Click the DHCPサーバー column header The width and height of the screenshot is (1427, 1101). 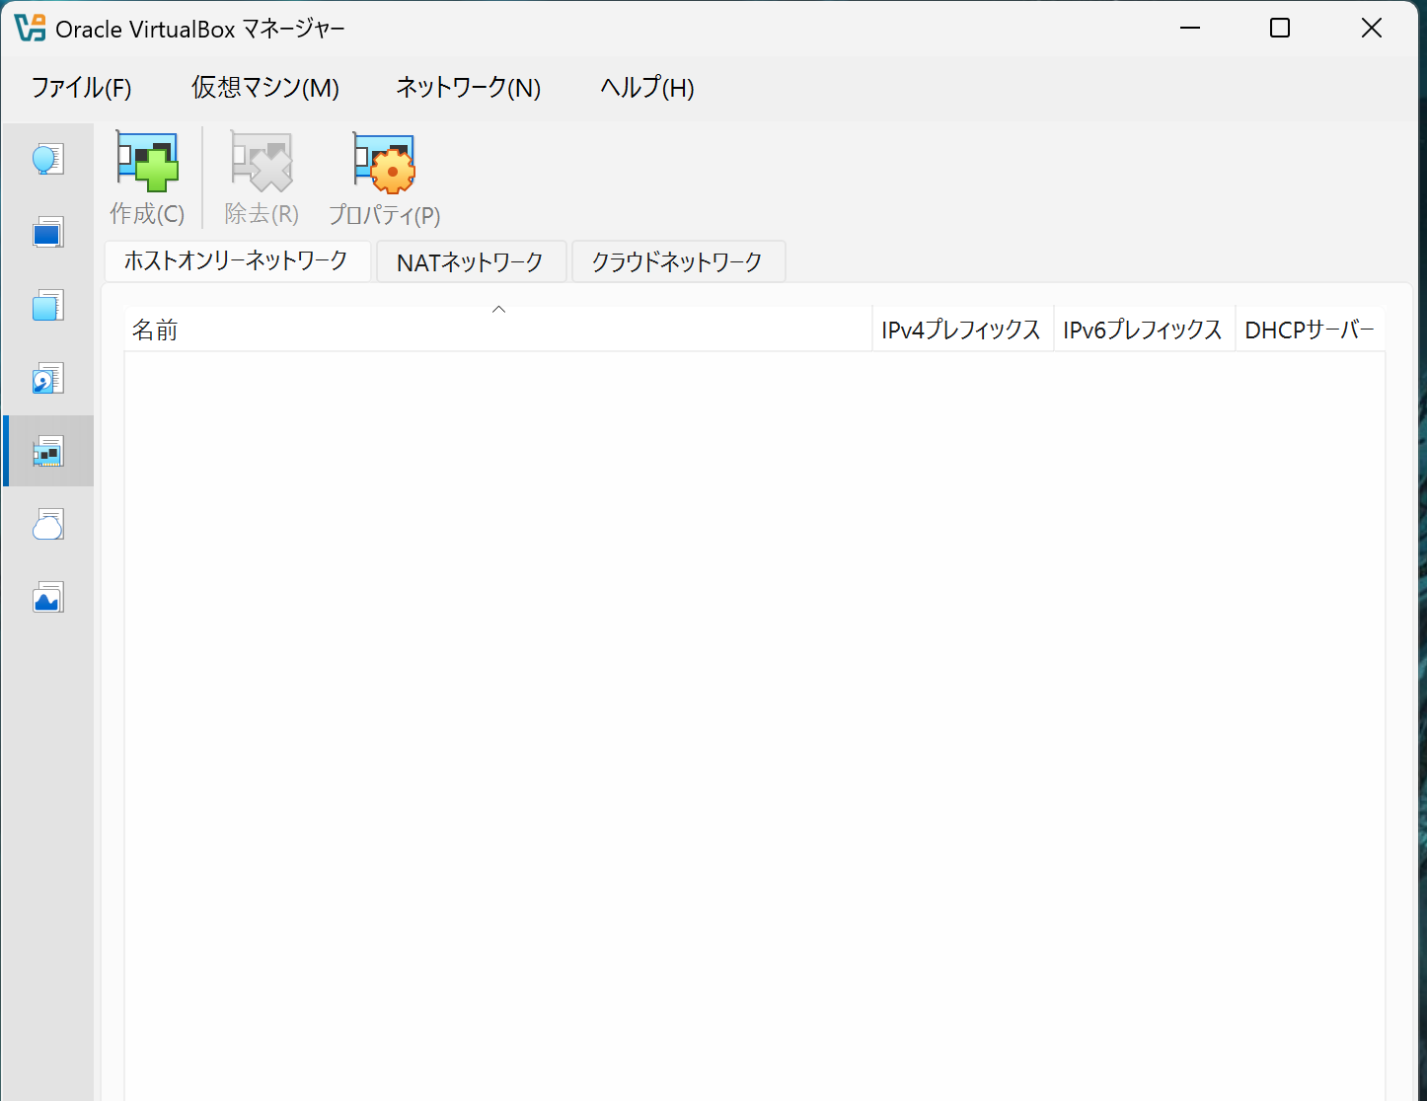pyautogui.click(x=1311, y=330)
